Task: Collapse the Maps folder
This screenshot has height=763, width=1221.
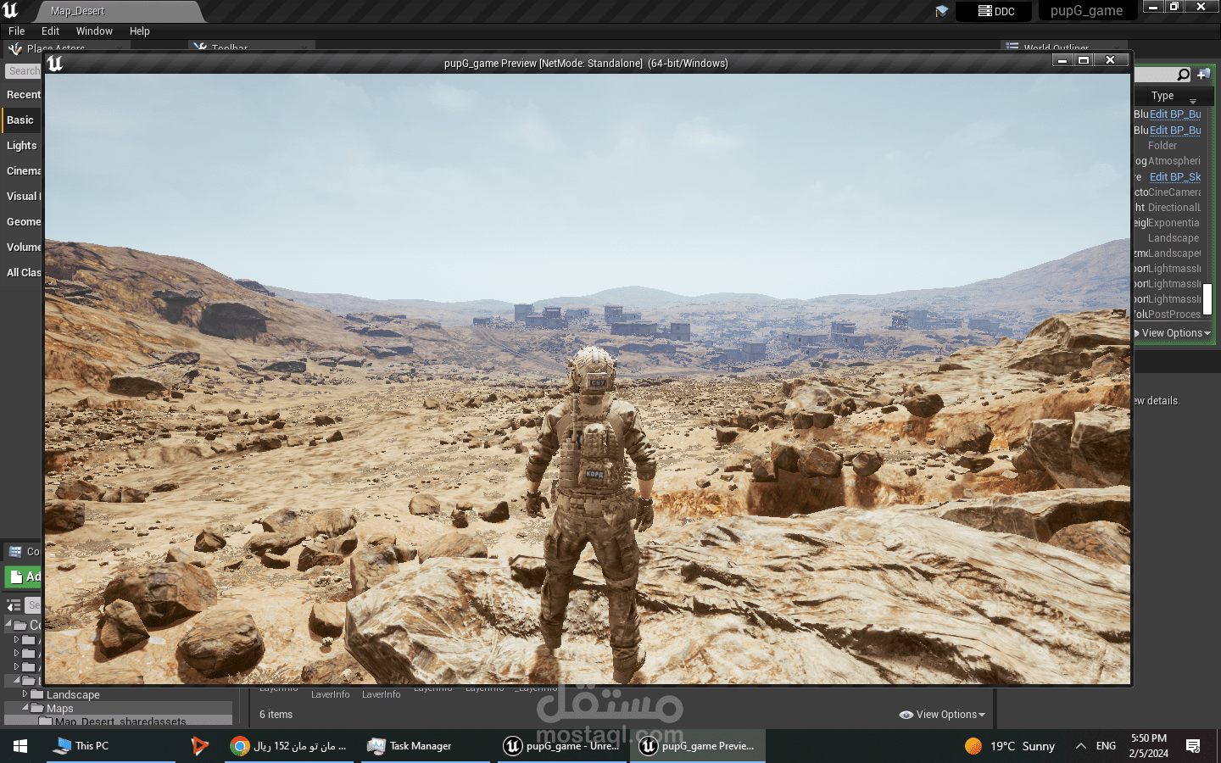Action: click(x=25, y=707)
